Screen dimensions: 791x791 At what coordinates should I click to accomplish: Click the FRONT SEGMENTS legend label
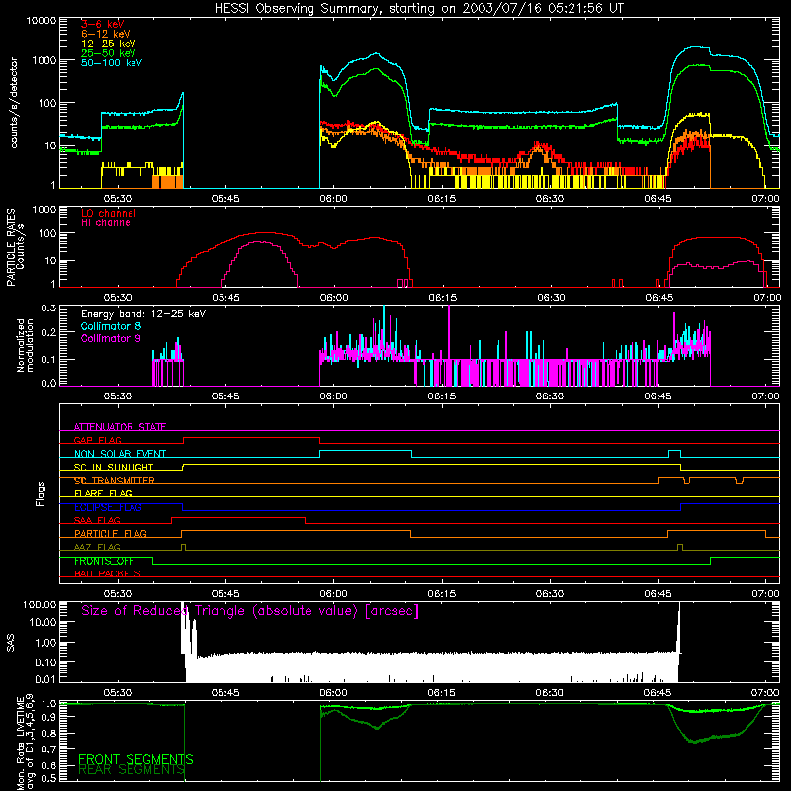tap(135, 759)
